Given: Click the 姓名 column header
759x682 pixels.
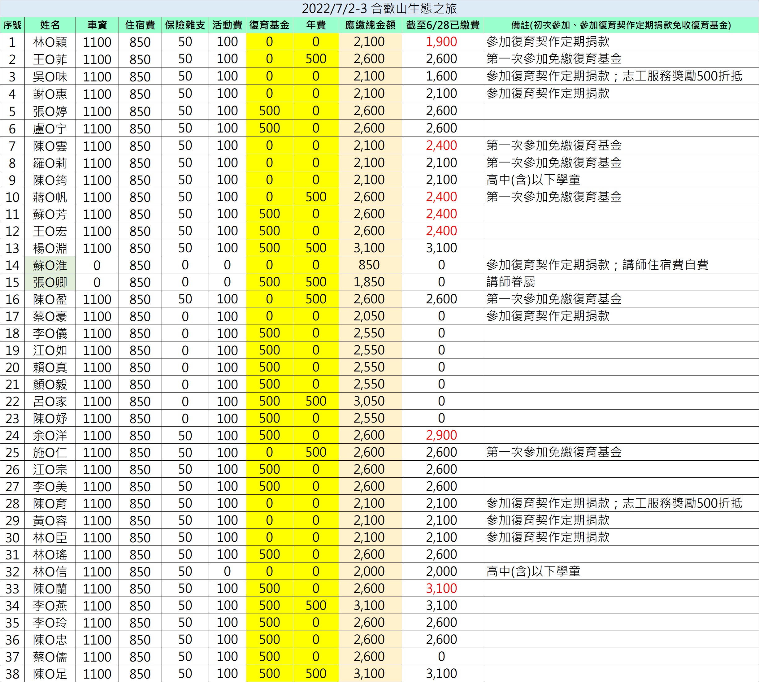Looking at the screenshot, I should click(x=50, y=25).
